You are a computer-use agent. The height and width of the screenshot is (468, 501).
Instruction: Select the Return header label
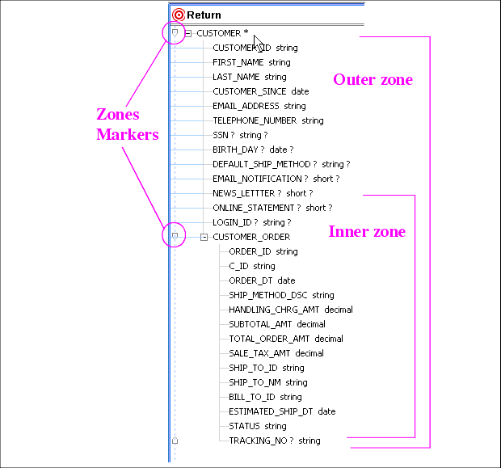tap(204, 15)
